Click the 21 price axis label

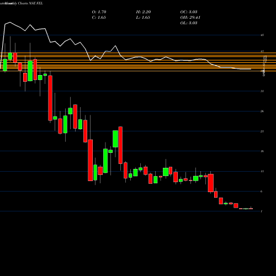click(x=262, y=131)
